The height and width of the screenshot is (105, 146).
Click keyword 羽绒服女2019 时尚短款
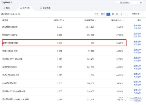[x=12, y=59]
